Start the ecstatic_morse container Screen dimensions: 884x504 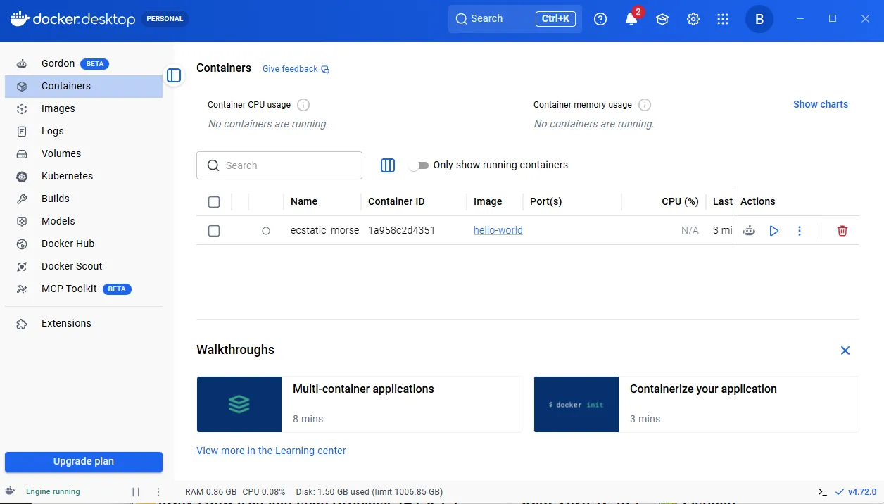pos(774,230)
